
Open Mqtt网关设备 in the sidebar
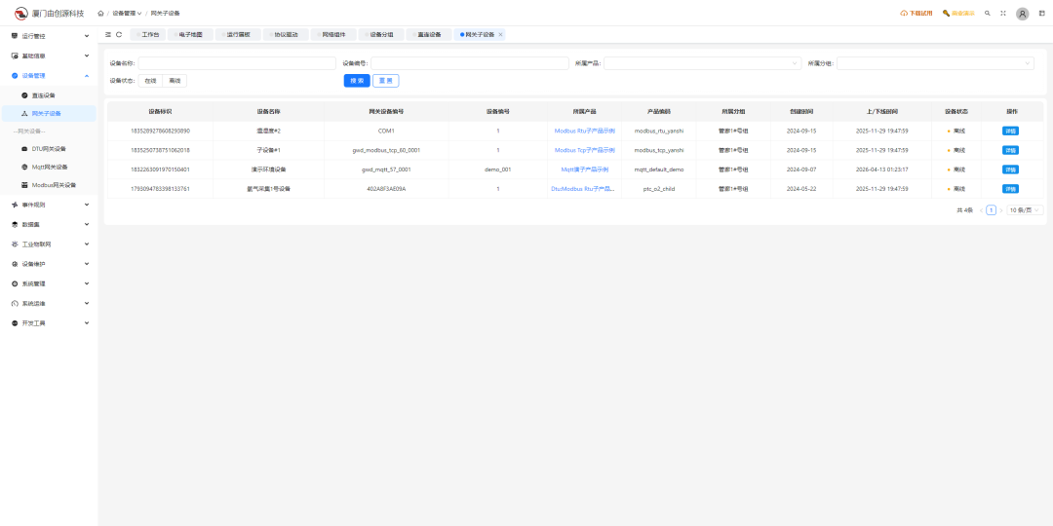click(49, 167)
